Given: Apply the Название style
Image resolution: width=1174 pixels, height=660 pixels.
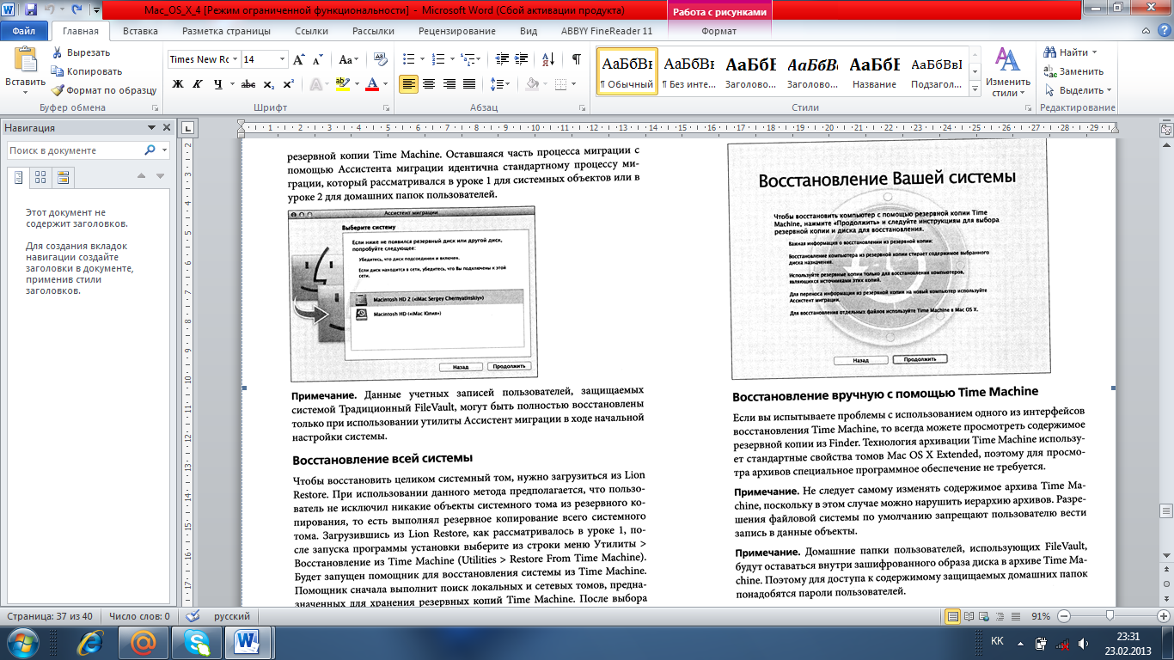Looking at the screenshot, I should pyautogui.click(x=874, y=71).
